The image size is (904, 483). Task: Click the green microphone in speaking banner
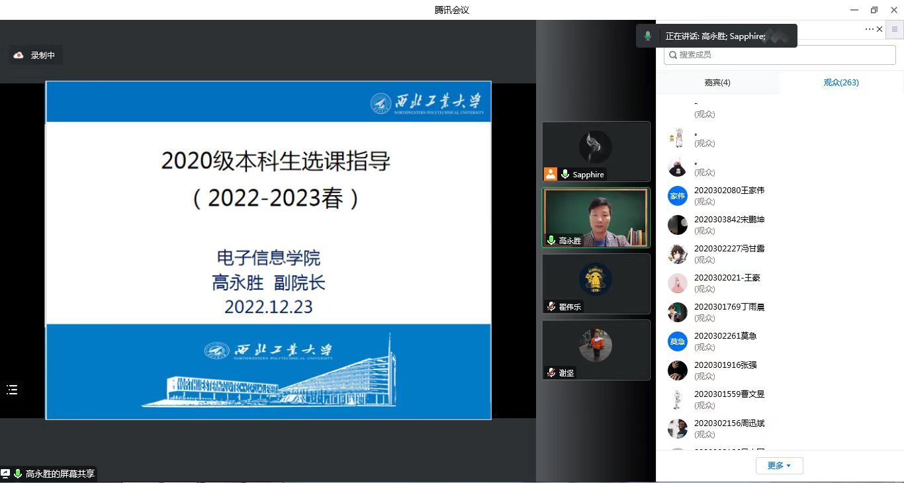(648, 36)
